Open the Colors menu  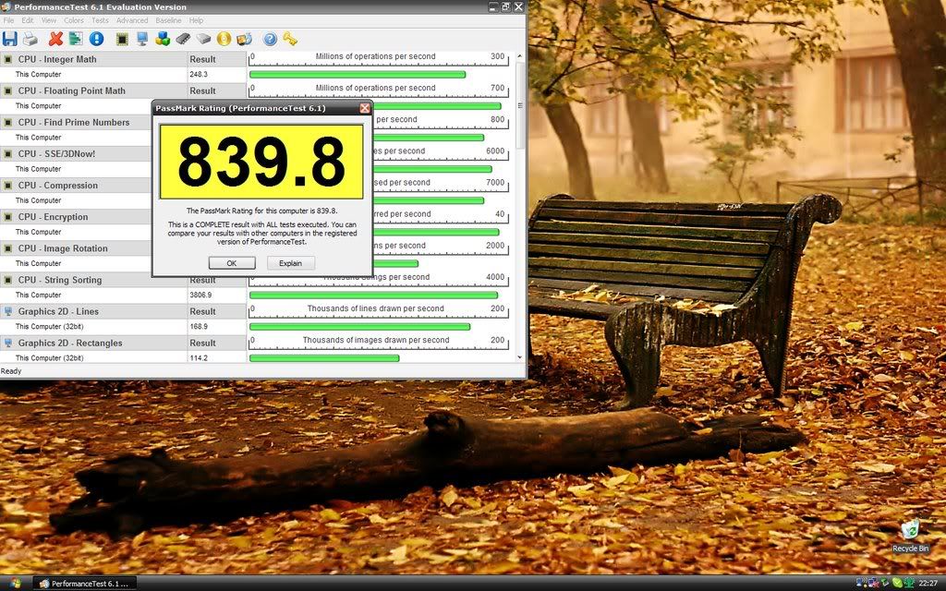pos(74,20)
